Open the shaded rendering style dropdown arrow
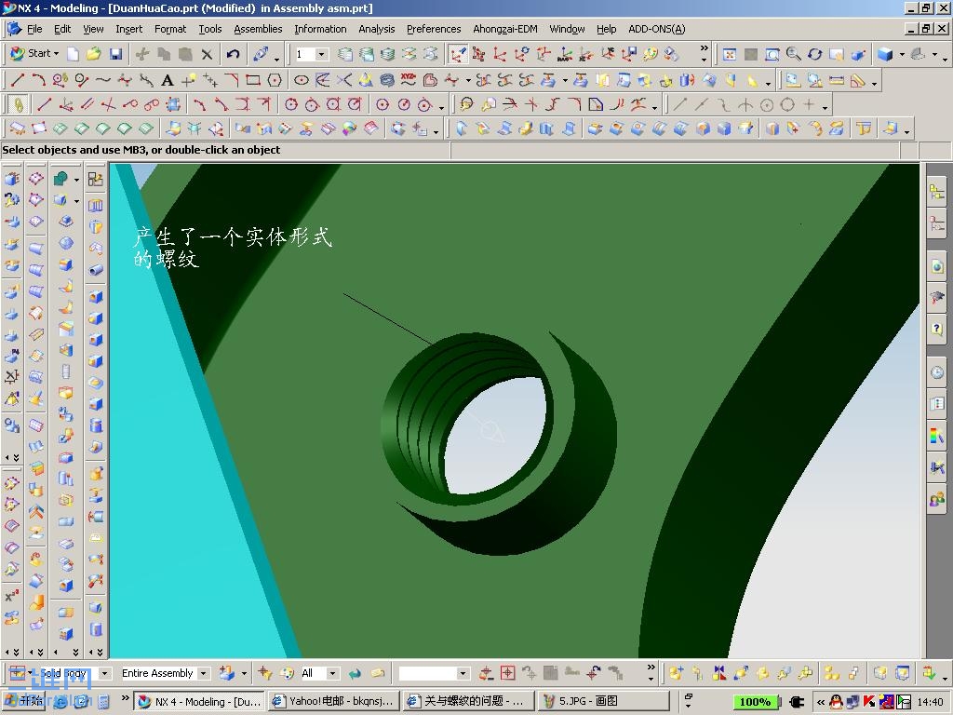The height and width of the screenshot is (715, 953). point(902,55)
